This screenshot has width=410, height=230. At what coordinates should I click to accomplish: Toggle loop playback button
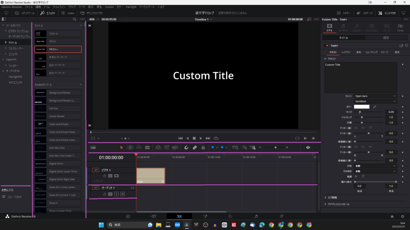[216, 138]
